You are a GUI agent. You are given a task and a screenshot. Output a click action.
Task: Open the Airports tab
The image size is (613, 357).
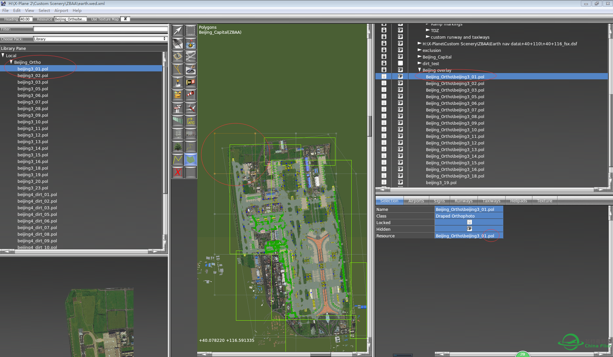[x=416, y=201]
